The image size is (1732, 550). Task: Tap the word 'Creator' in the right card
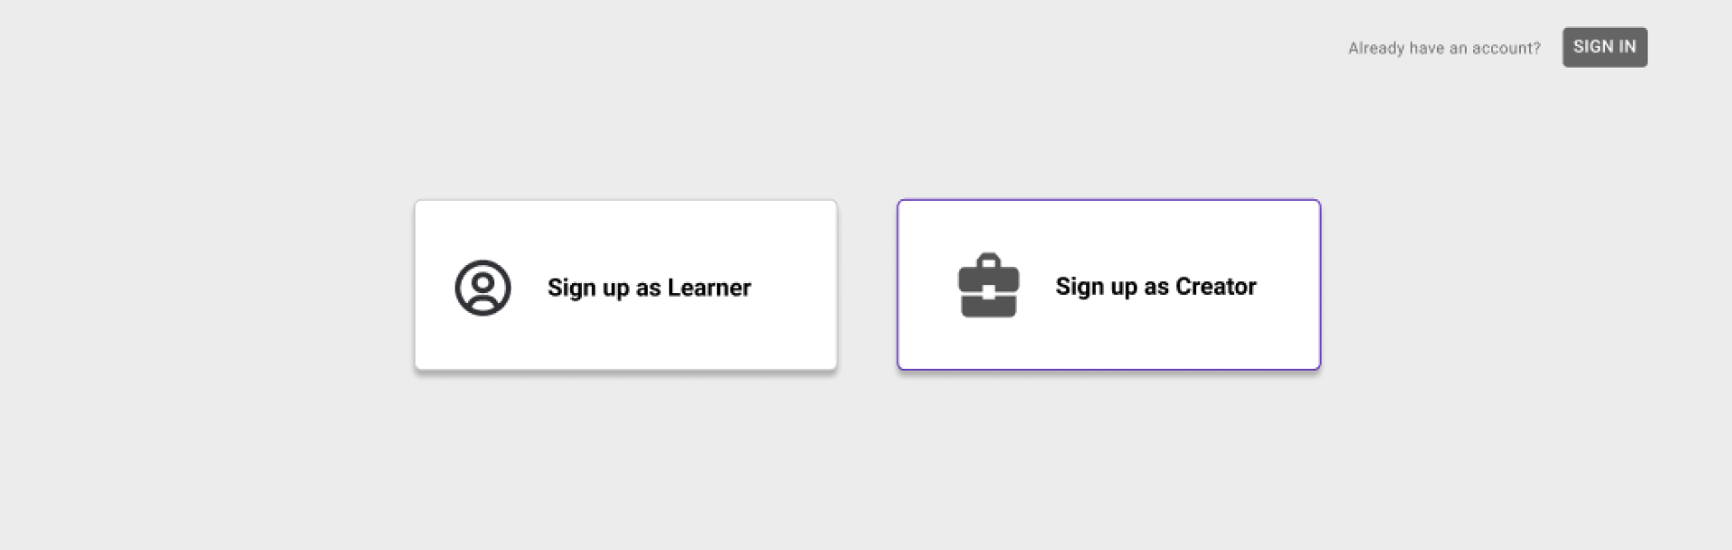click(1216, 287)
